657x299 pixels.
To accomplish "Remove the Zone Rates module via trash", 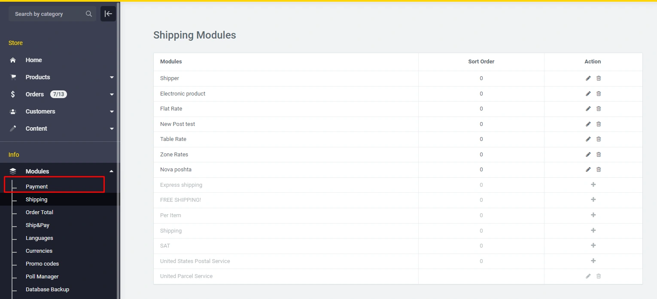I will click(599, 155).
